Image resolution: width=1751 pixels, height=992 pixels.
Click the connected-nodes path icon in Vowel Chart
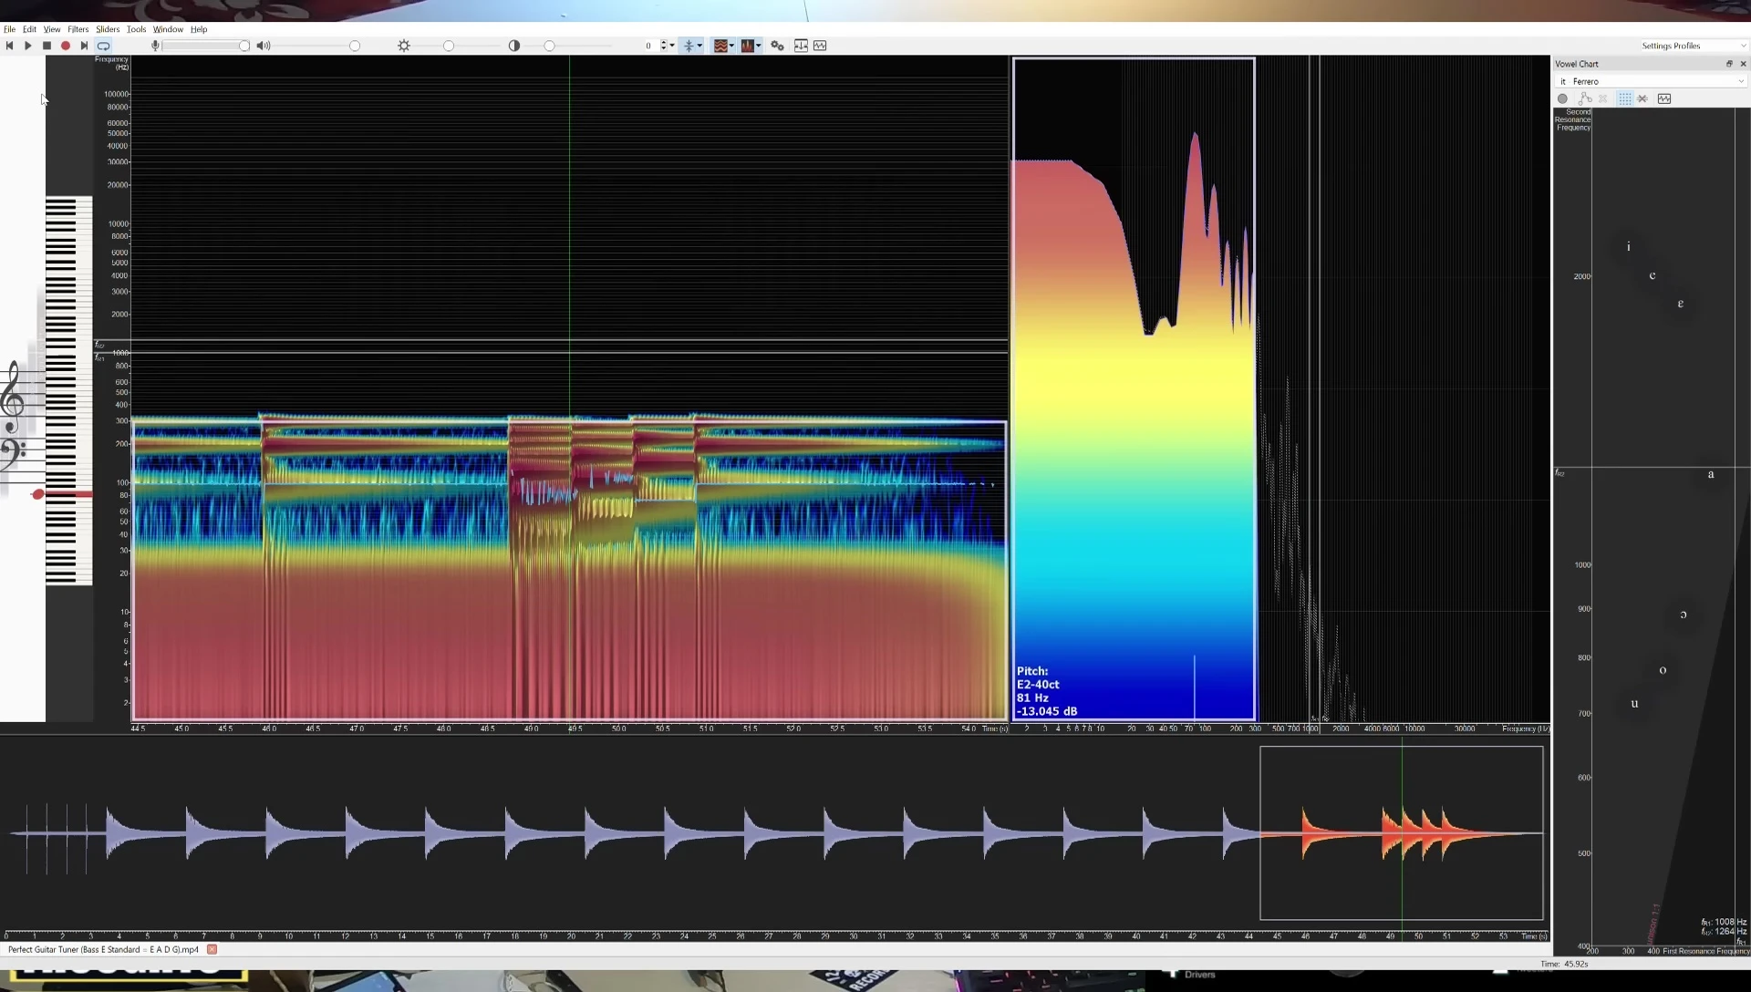tap(1585, 98)
